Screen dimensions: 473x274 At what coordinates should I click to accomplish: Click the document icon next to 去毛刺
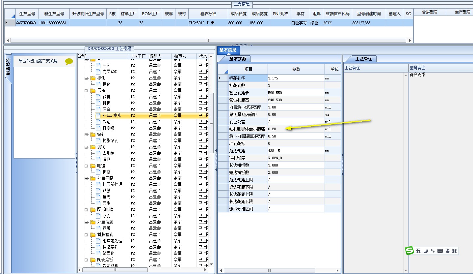pos(98,153)
